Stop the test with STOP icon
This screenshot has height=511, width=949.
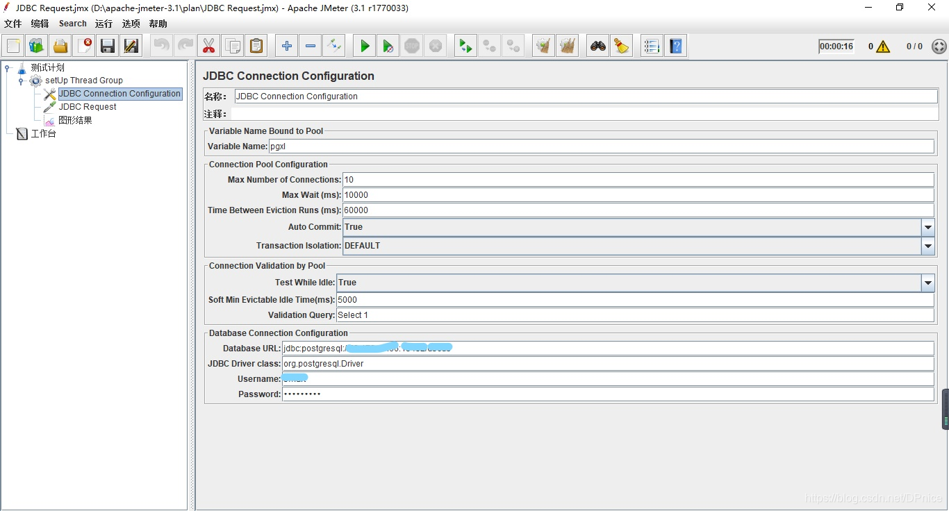tap(412, 47)
